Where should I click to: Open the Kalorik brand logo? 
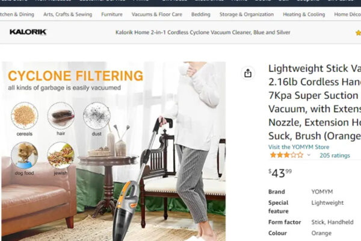28,32
